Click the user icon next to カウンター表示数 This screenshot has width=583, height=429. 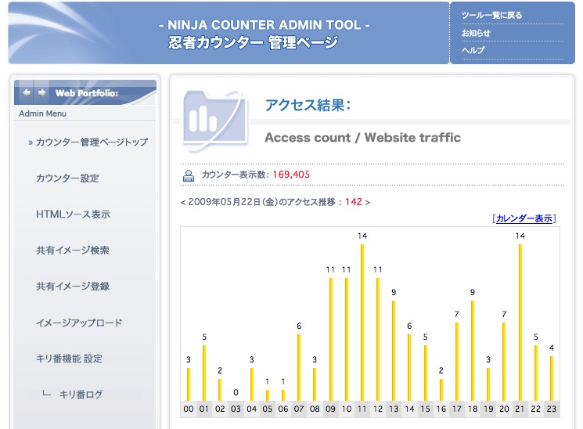click(x=189, y=175)
